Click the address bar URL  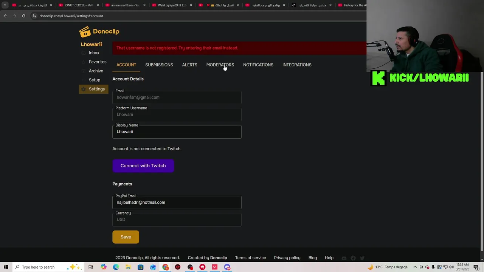(x=71, y=16)
